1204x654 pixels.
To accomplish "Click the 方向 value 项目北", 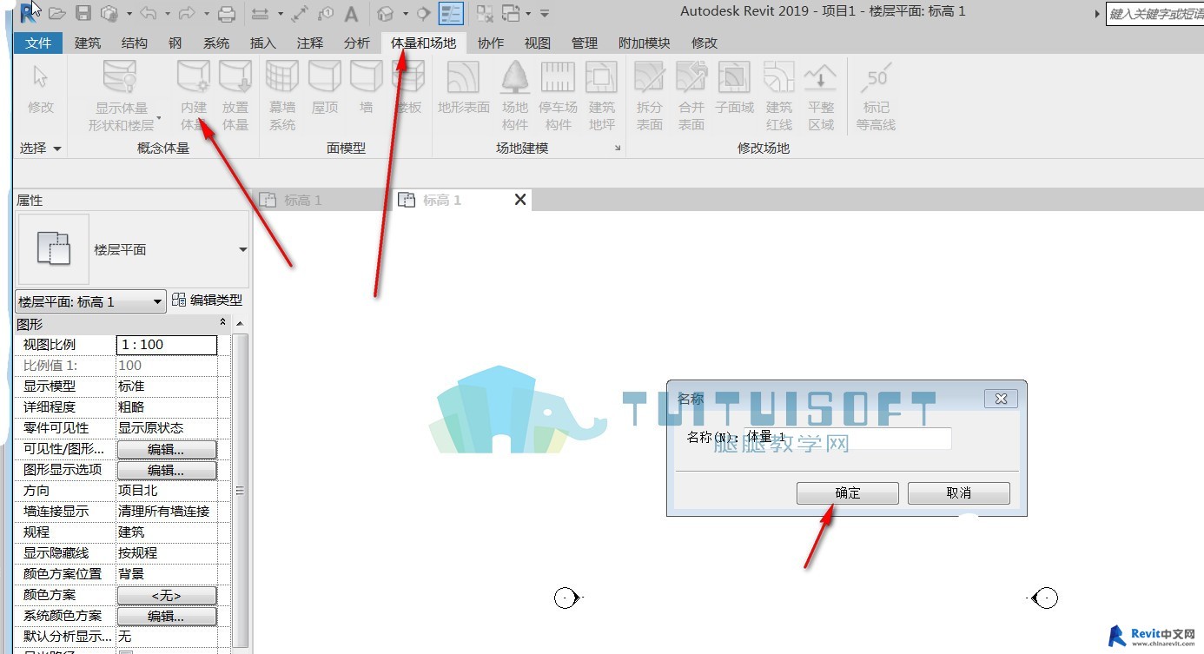I will point(166,491).
